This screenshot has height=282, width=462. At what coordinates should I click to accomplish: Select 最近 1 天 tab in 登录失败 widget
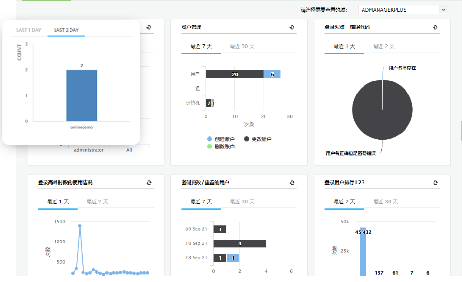tap(344, 46)
